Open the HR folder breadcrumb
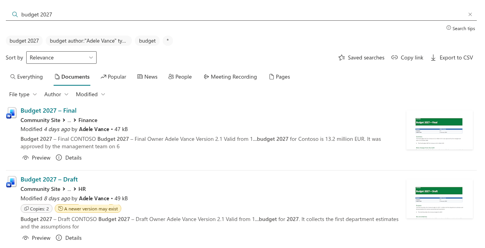This screenshot has width=485, height=248. [82, 189]
